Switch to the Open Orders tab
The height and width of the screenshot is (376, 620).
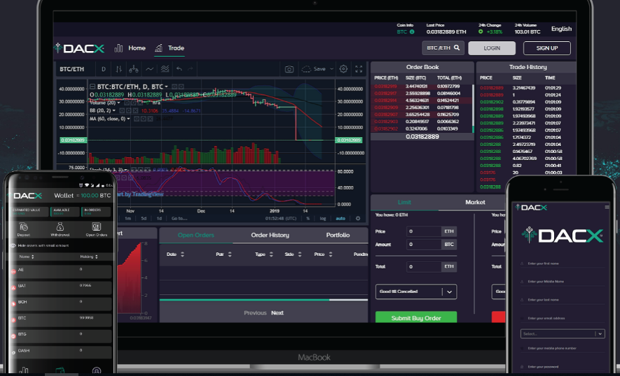(195, 235)
